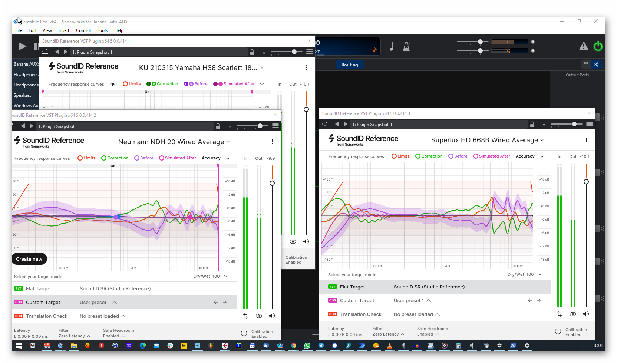Click the metronome icon in Cantabile toolbar

[406, 46]
